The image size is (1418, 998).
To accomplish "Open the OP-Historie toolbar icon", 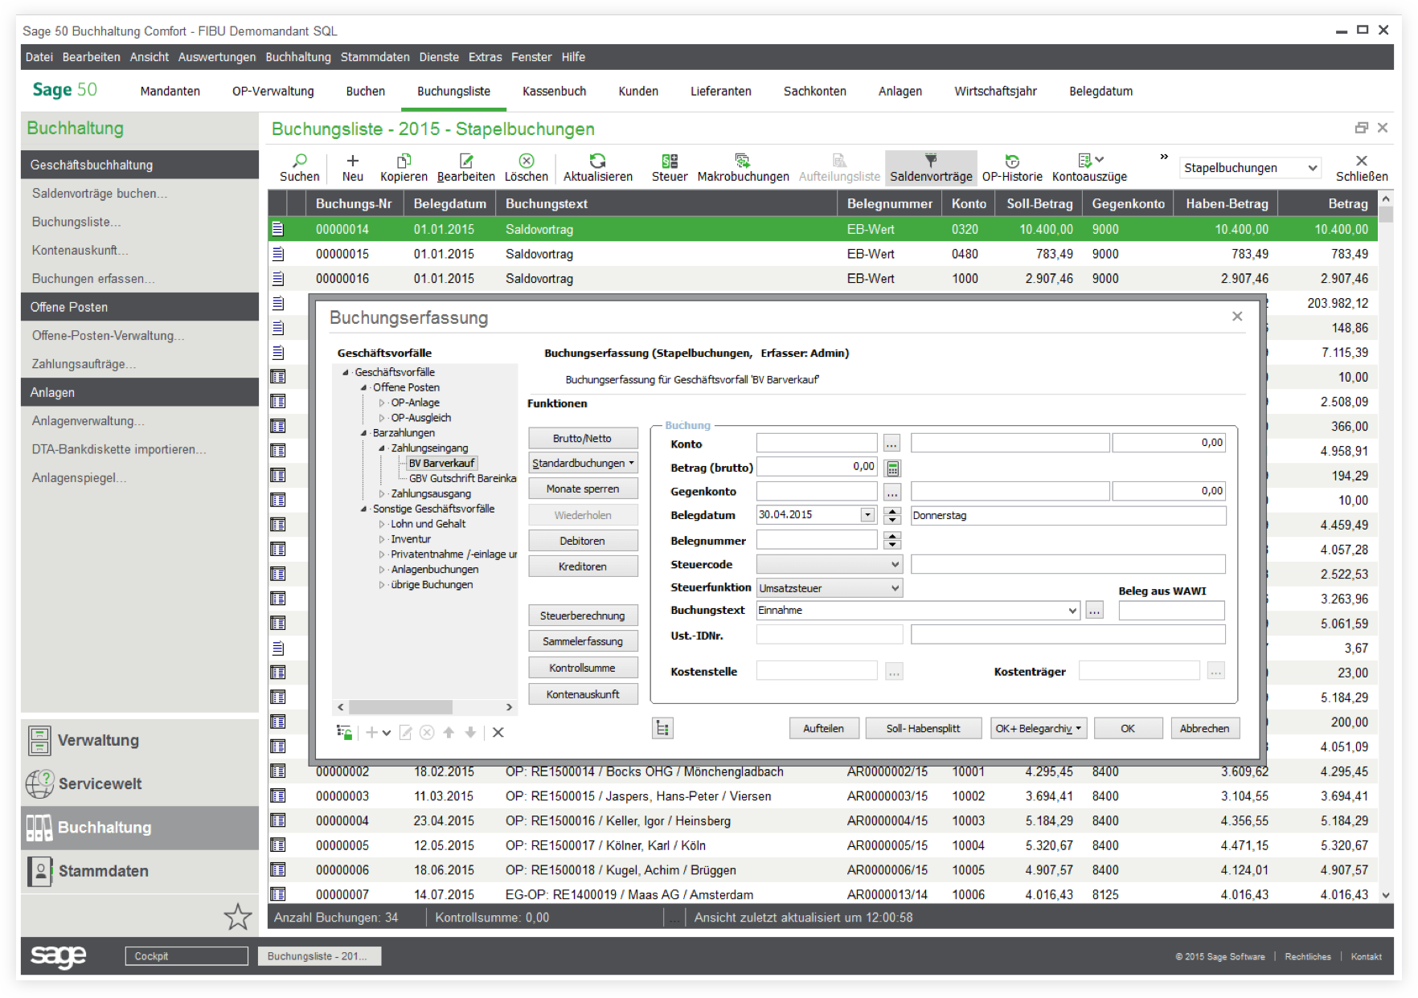I will (x=1012, y=161).
